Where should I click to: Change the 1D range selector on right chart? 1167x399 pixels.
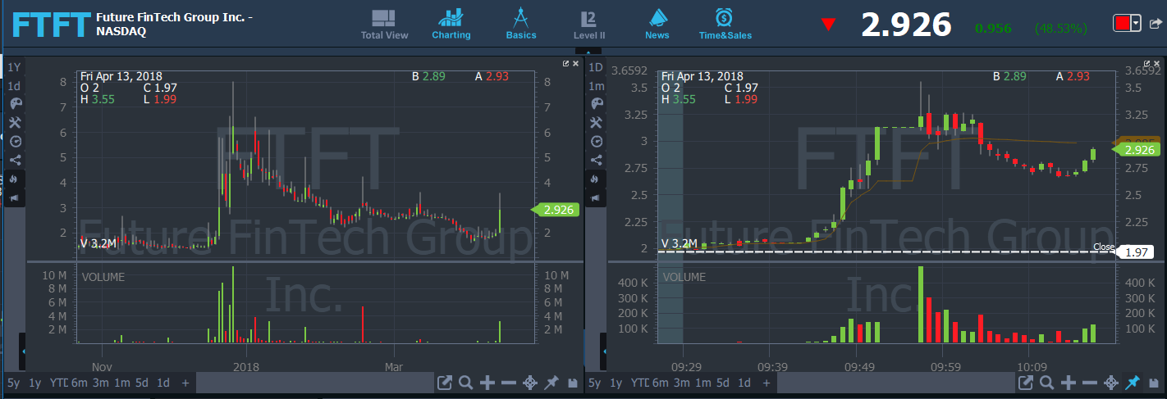click(597, 67)
